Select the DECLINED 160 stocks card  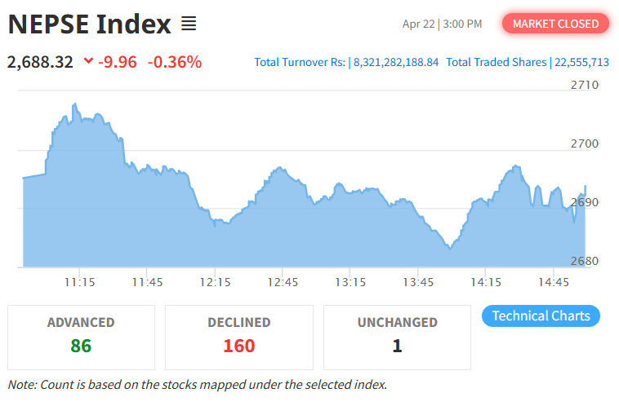238,337
